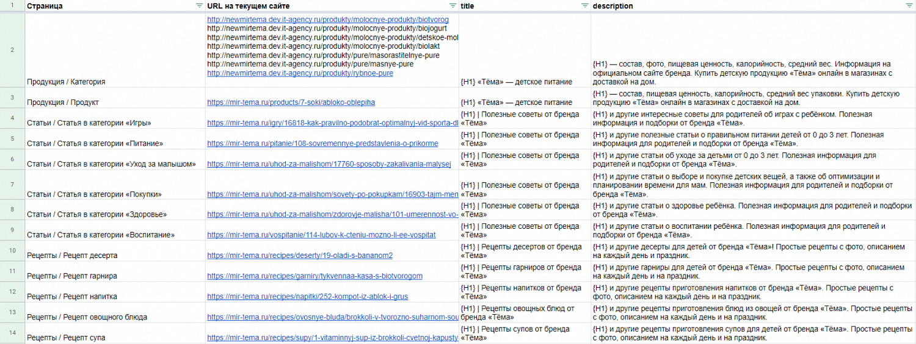916x344 pixels.
Task: Open filter dropdown for Страница column
Action: 199,5
